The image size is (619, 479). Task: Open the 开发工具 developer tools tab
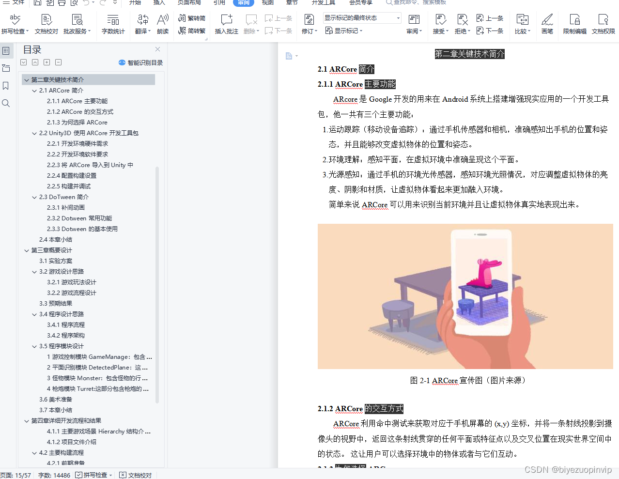324,2
